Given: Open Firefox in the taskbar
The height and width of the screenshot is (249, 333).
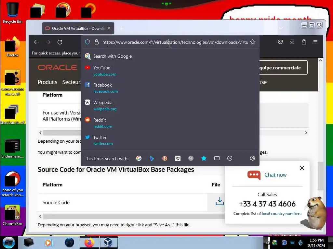Looking at the screenshot, I should point(89,243).
